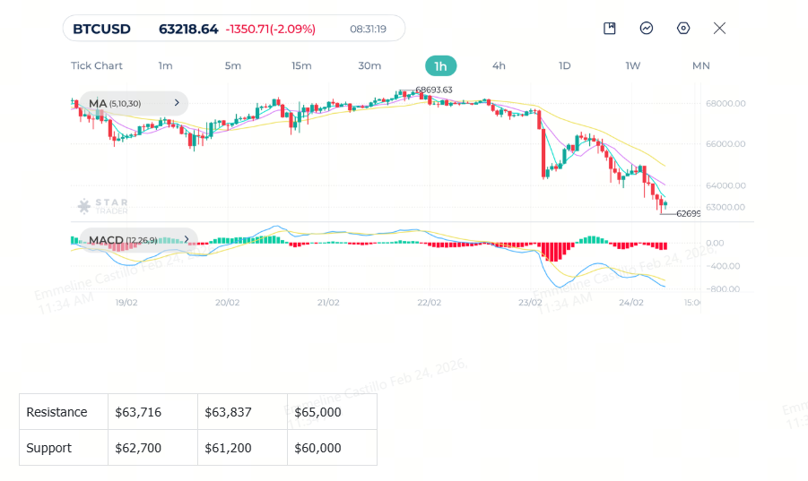The image size is (808, 481).
Task: Switch to the 1W timeframe
Action: coord(633,66)
